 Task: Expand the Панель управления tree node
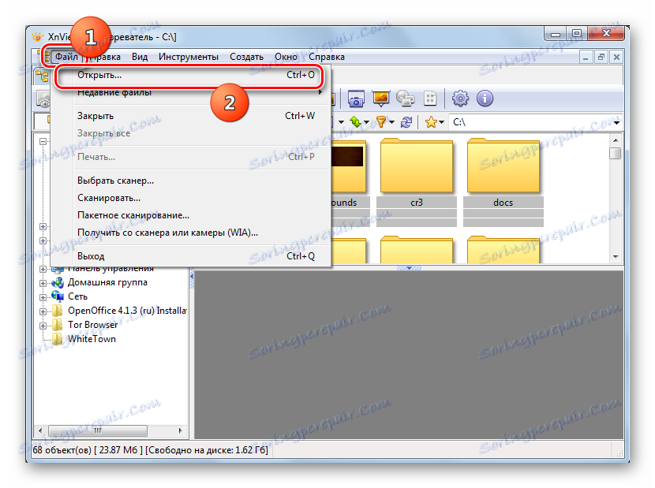[43, 270]
